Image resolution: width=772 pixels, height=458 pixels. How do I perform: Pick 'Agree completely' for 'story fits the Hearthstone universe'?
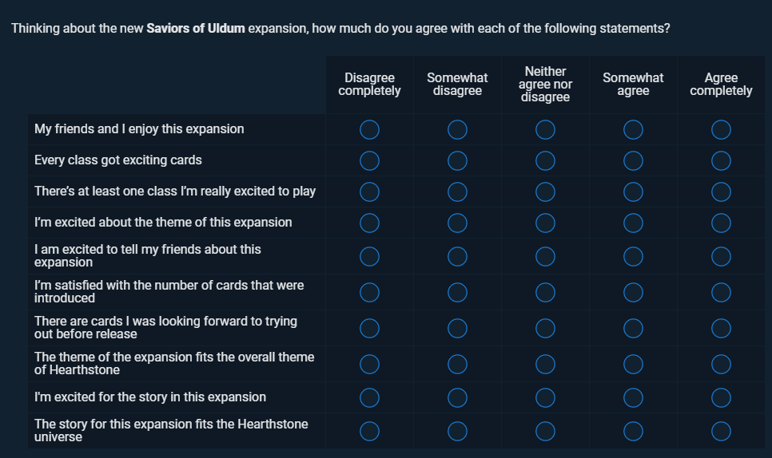tap(721, 431)
